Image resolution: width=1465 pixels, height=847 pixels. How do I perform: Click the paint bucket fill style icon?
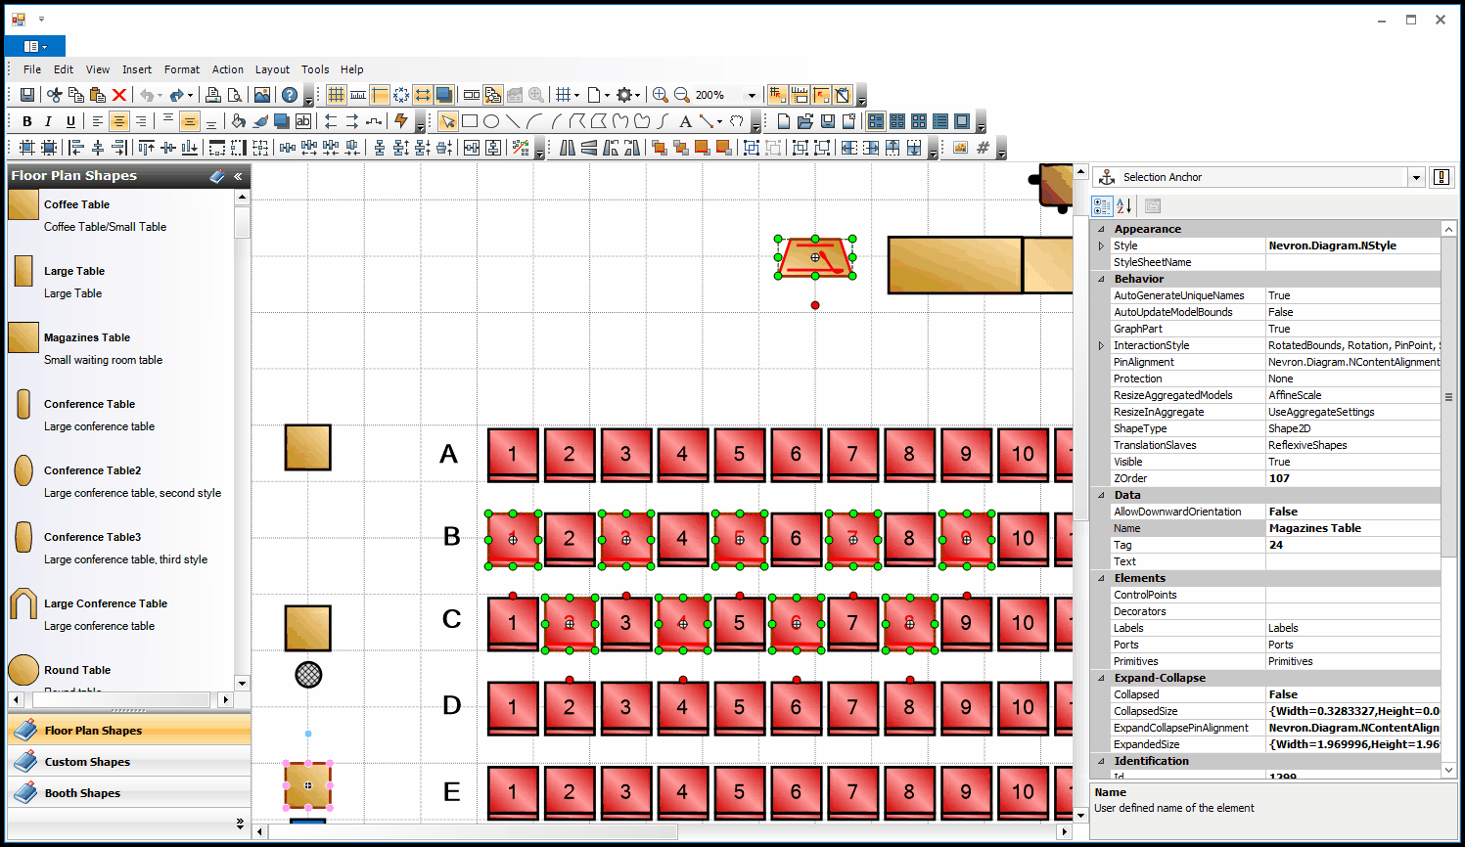pos(238,121)
